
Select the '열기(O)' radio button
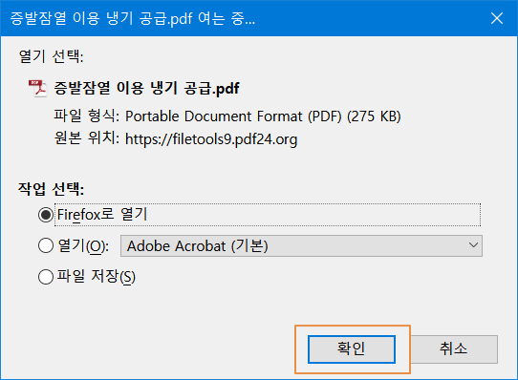(46, 245)
